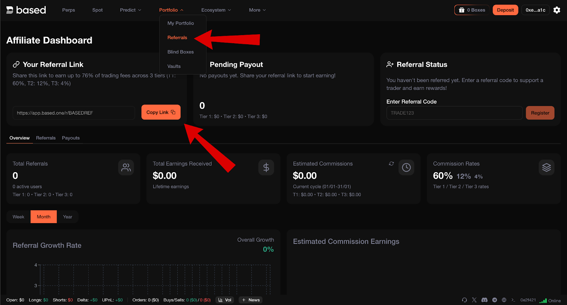Viewport: 567px width, 305px height.
Task: Click the Delta: +$0 status entry
Action: 87,300
